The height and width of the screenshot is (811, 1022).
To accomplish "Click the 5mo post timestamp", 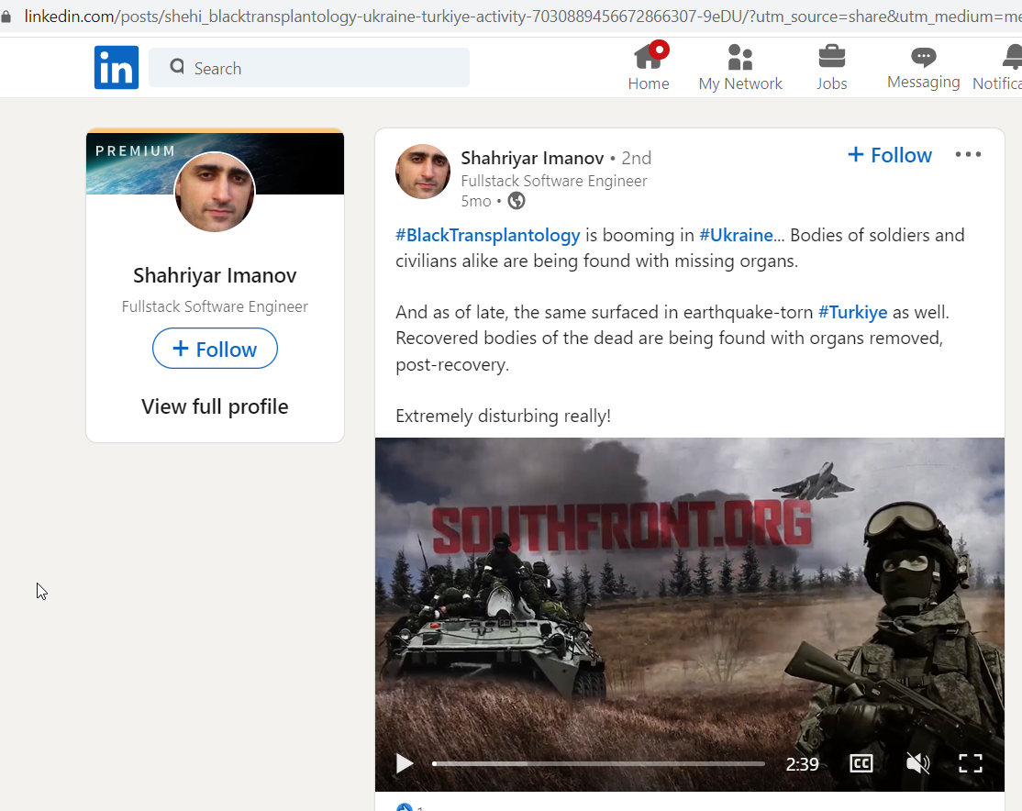I will coord(476,202).
